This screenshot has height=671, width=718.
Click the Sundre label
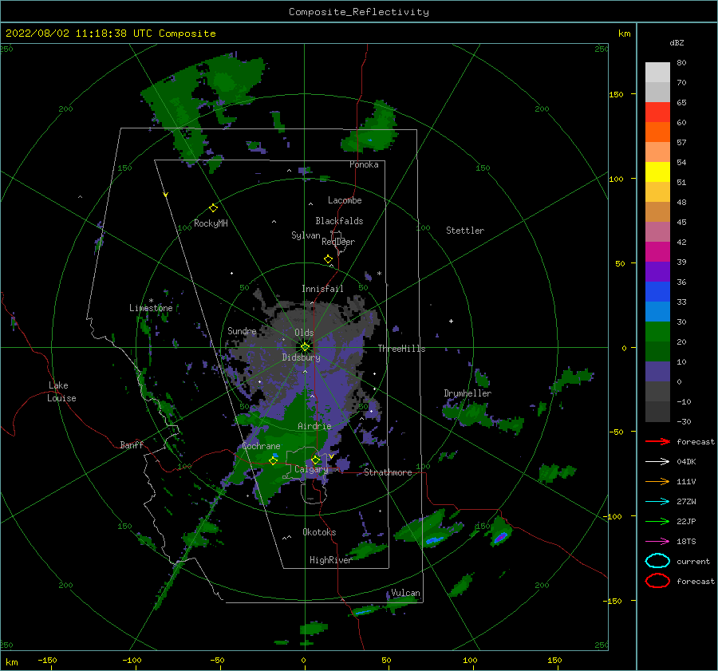coord(242,330)
